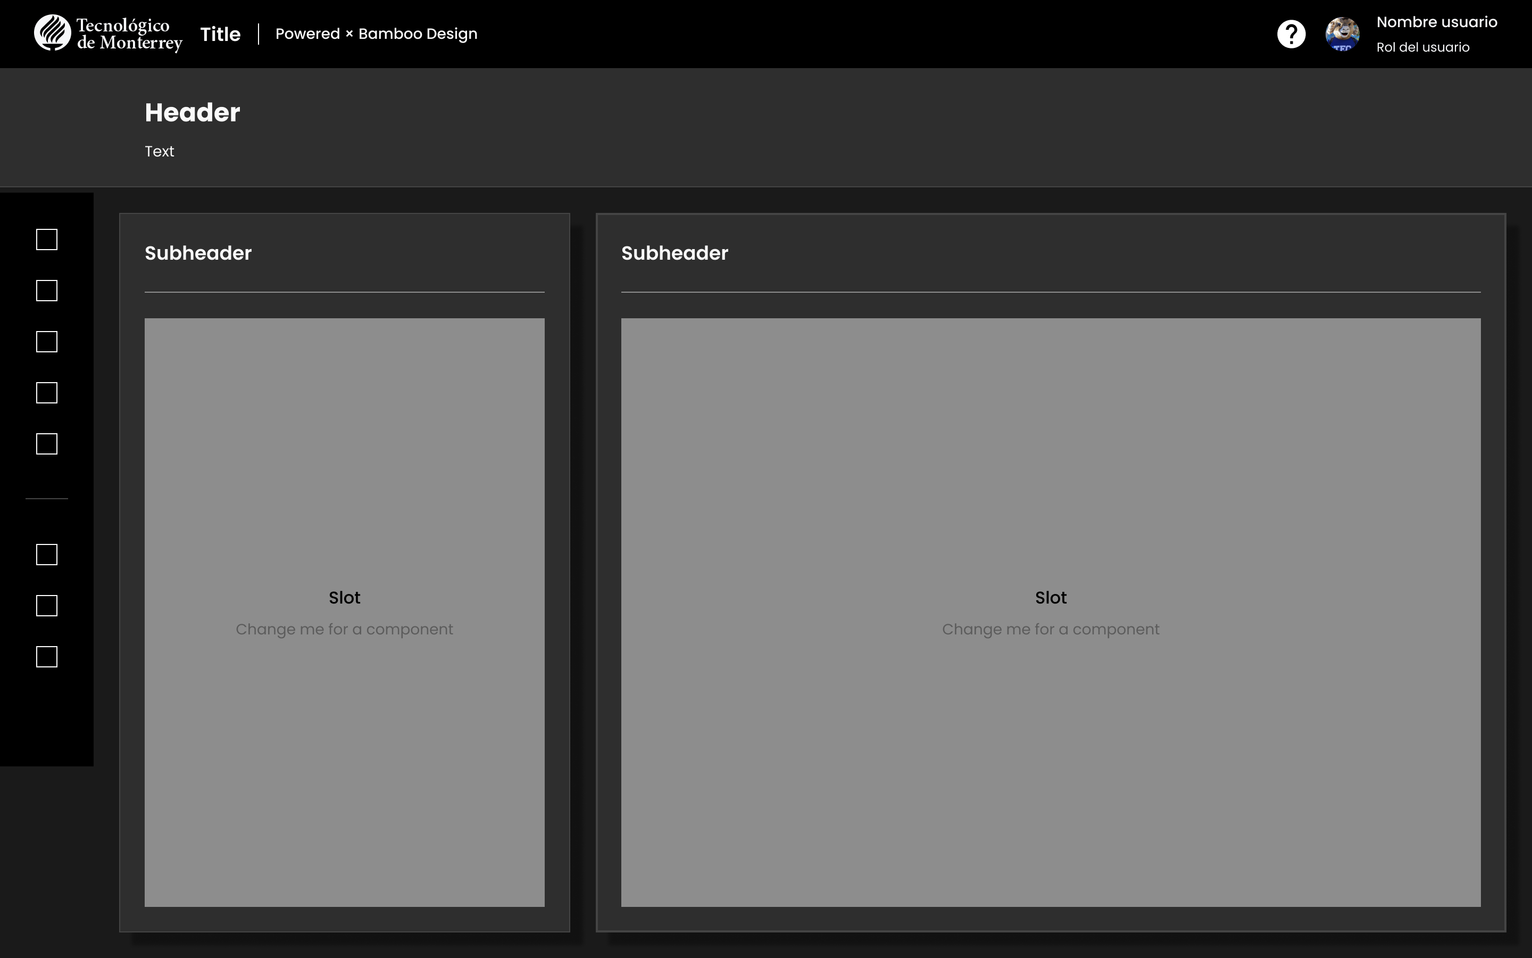
Task: Click the "Header" page heading
Action: pos(193,113)
